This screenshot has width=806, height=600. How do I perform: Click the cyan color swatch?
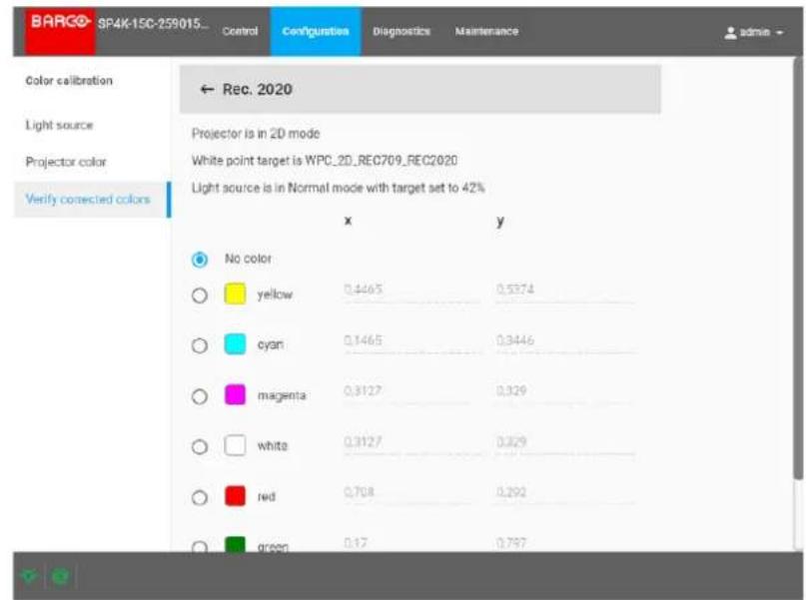coord(235,344)
